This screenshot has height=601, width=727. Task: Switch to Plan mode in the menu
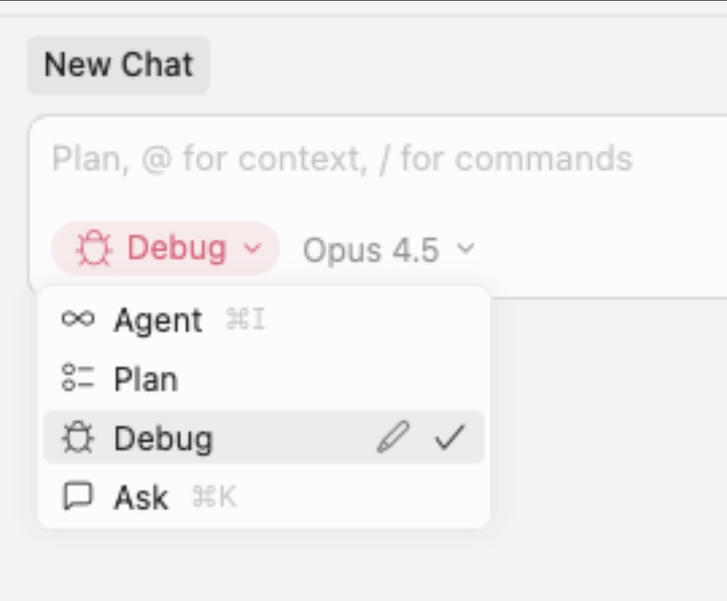tap(146, 378)
